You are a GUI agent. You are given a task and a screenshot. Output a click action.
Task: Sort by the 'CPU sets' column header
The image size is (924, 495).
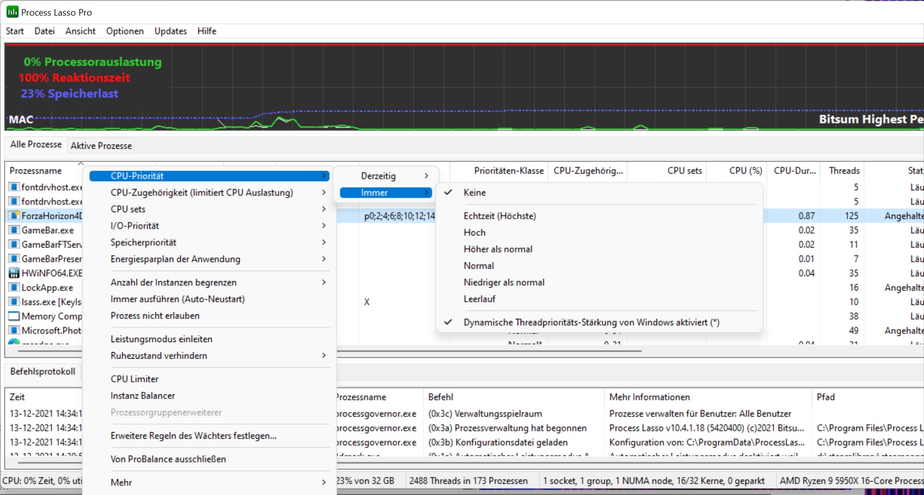pos(685,171)
